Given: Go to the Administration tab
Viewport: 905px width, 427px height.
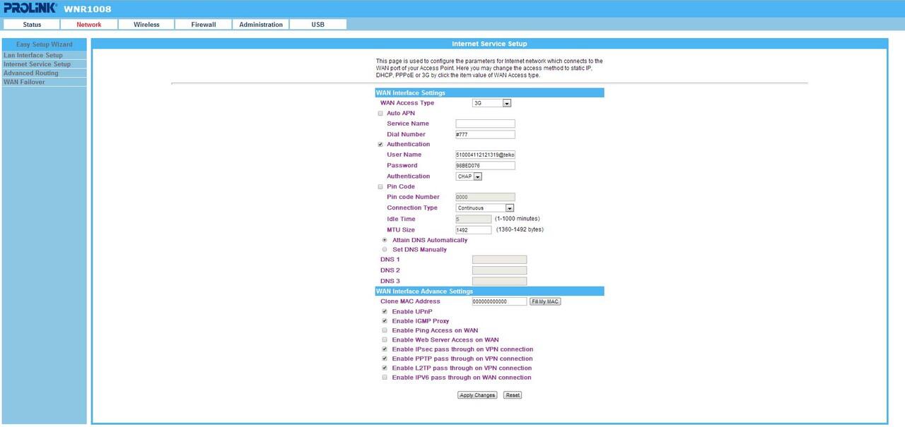Looking at the screenshot, I should (261, 25).
